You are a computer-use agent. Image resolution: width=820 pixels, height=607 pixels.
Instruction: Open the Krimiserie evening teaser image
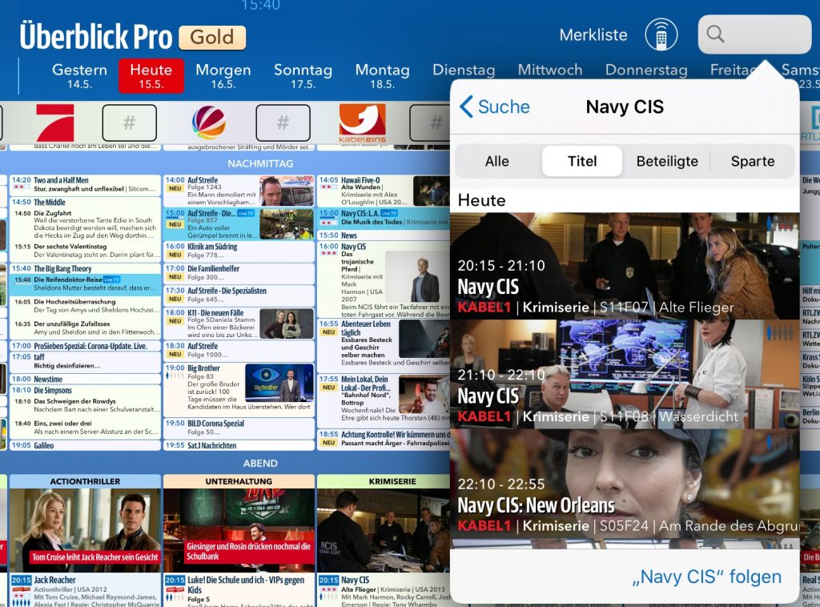point(384,529)
